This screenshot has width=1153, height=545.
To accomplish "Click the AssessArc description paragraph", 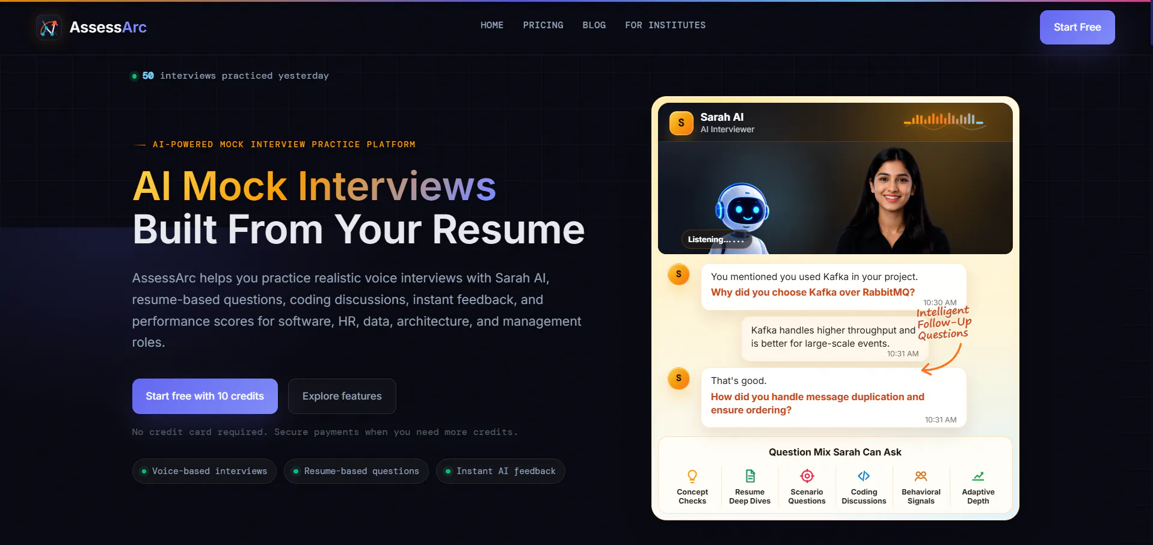I will pos(357,310).
